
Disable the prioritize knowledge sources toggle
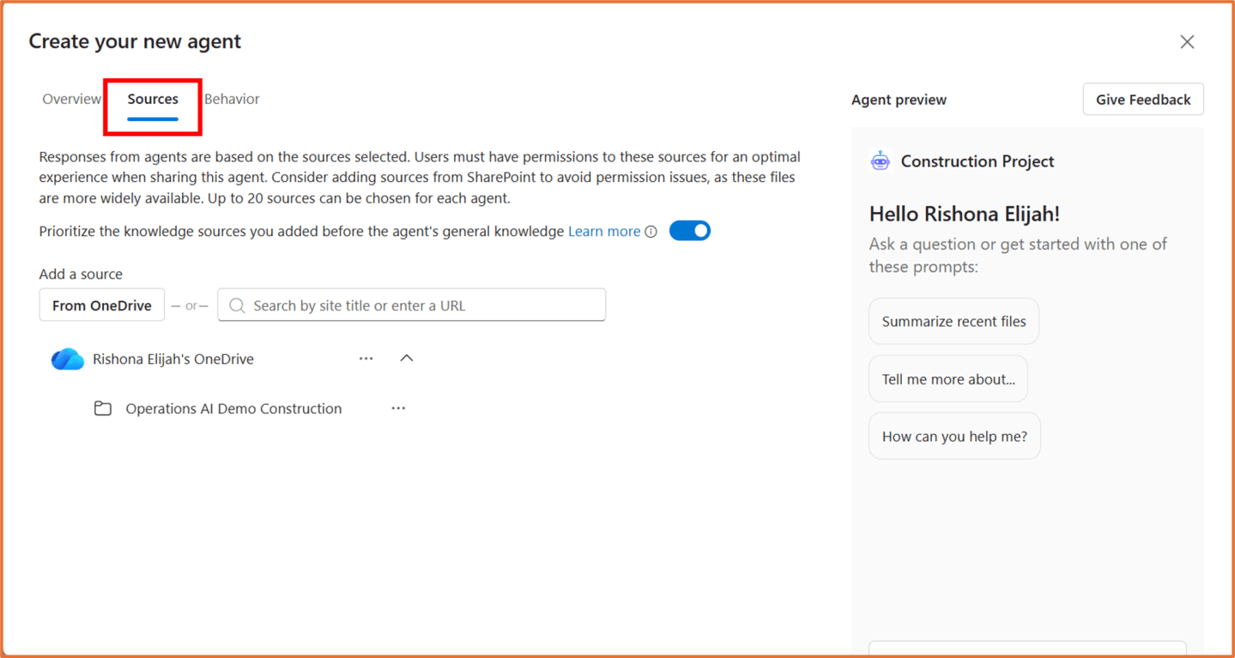(x=690, y=231)
